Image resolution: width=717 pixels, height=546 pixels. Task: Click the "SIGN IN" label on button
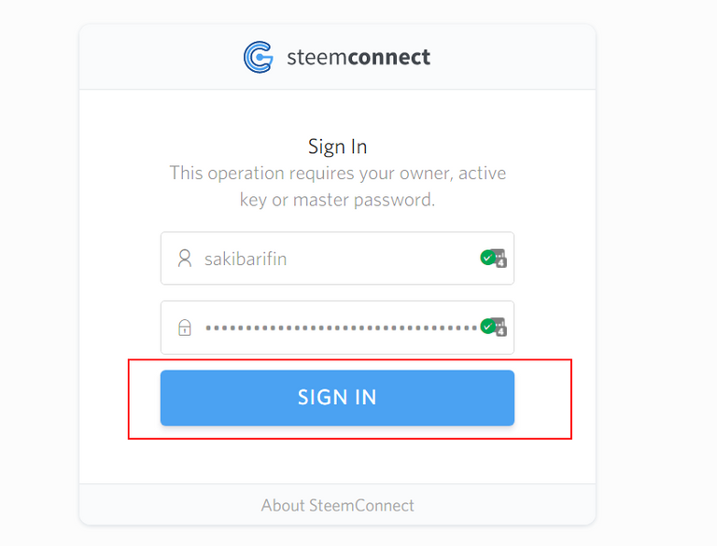click(x=337, y=397)
